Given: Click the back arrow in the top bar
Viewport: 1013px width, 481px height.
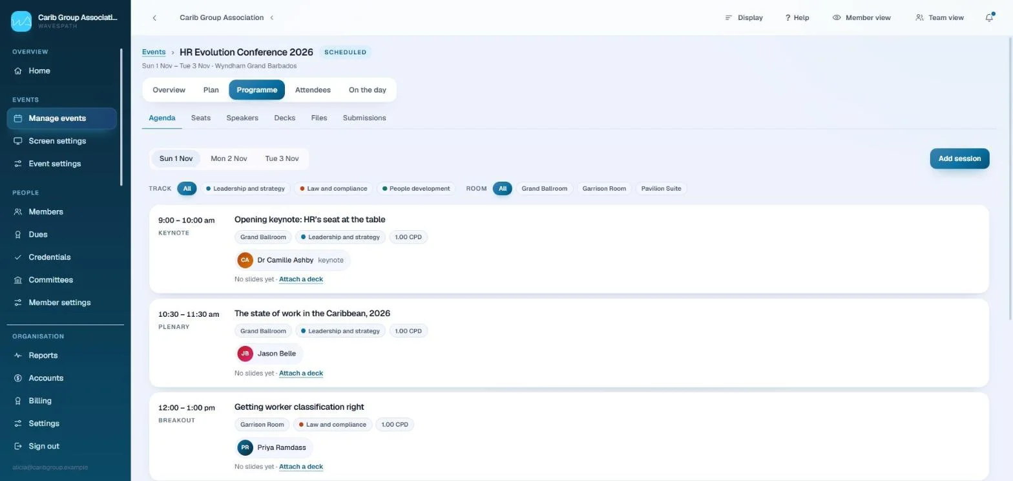Looking at the screenshot, I should pos(154,18).
